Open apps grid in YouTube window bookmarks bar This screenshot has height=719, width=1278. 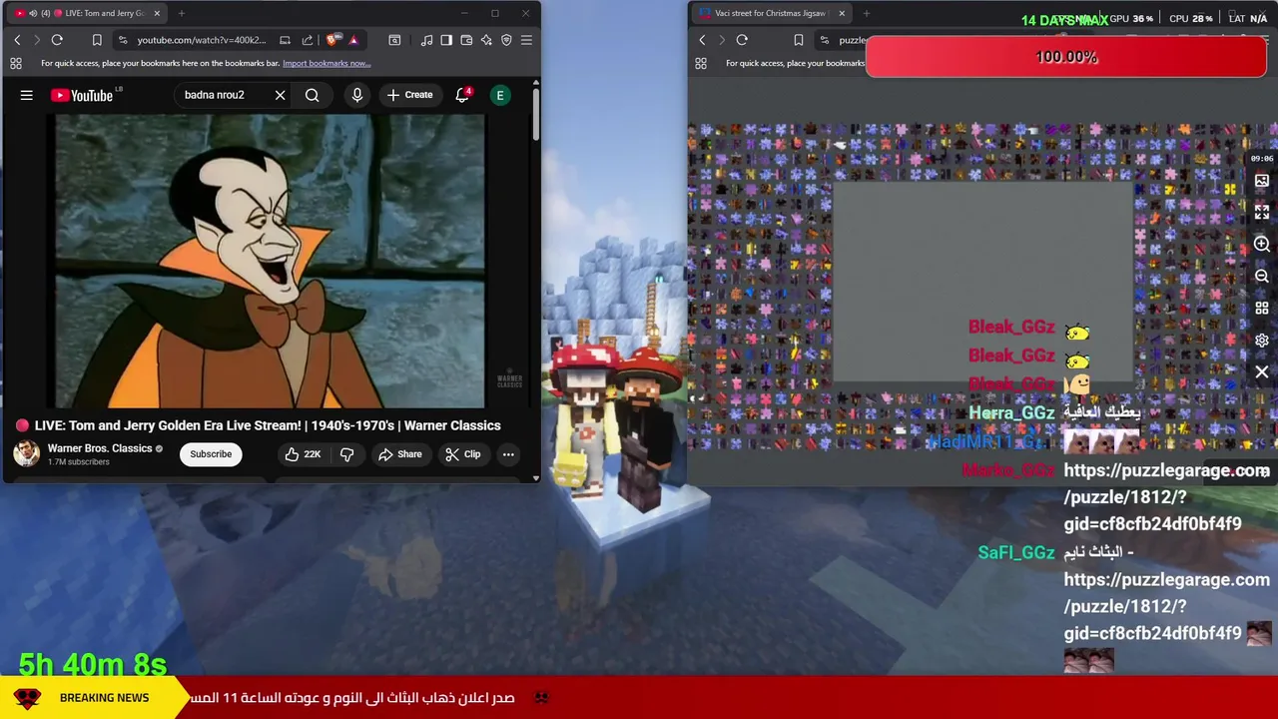pyautogui.click(x=16, y=63)
